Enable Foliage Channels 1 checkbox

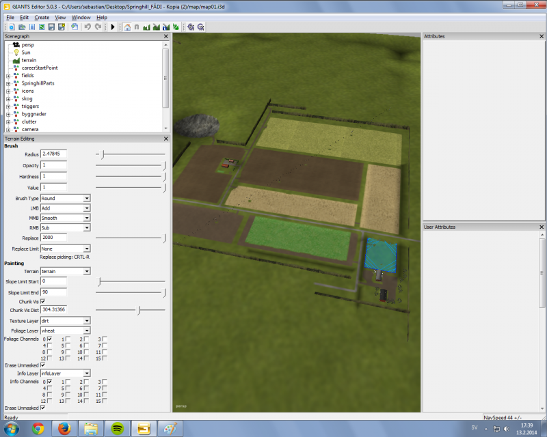click(x=68, y=339)
